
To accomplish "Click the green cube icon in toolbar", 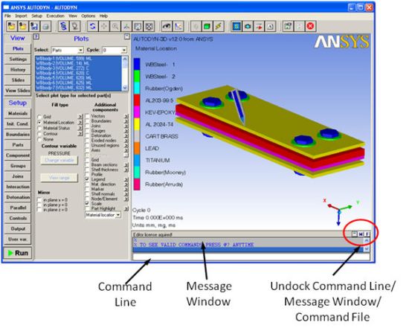I will tap(207, 26).
